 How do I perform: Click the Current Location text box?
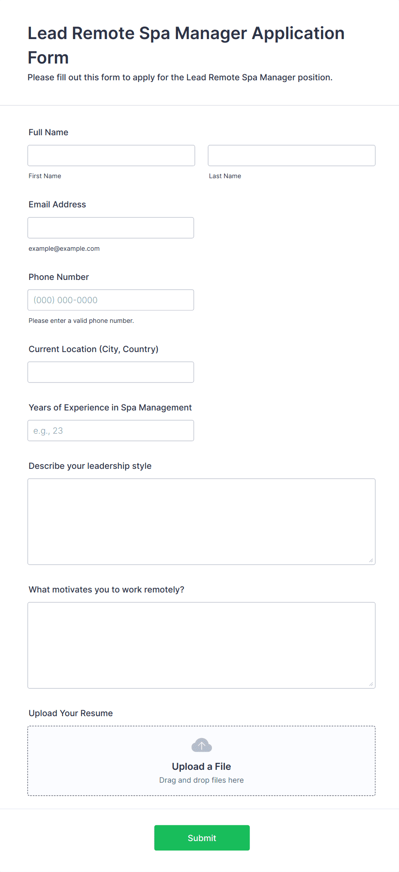coord(111,372)
